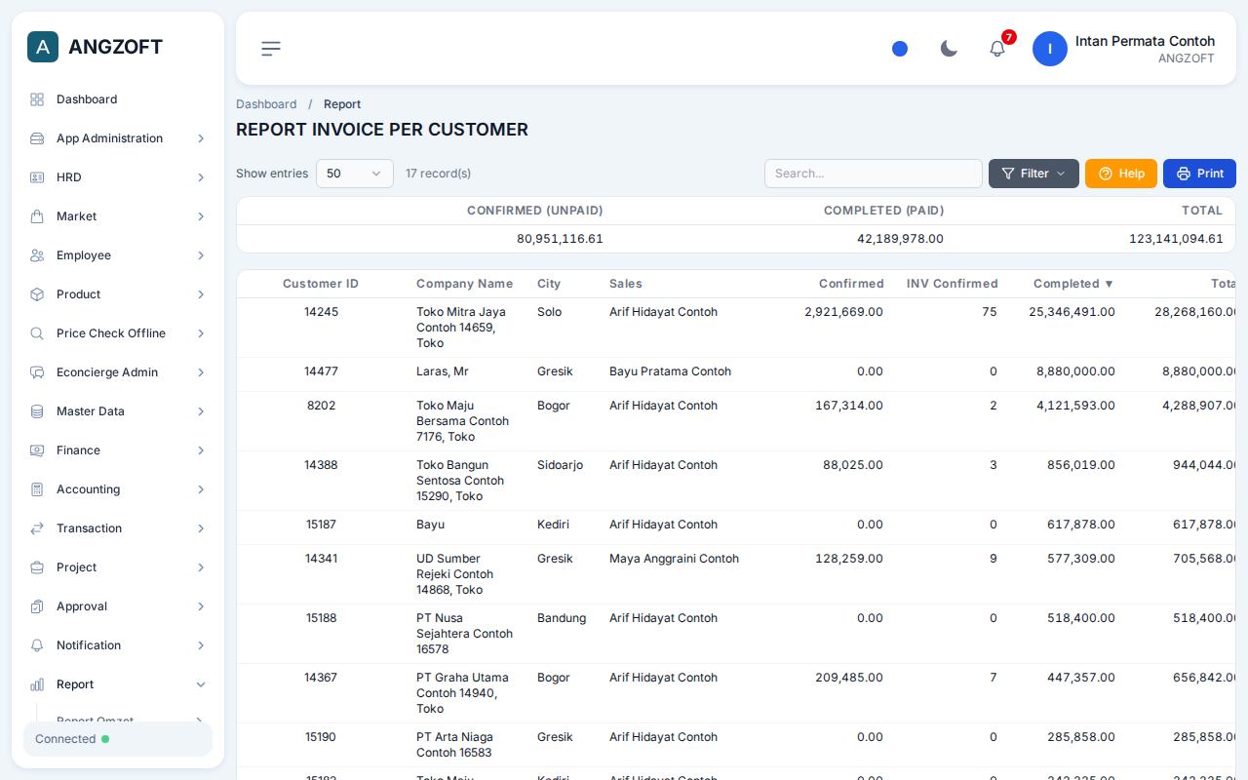This screenshot has width=1248, height=780.
Task: Open Master Data menu item
Action: tap(118, 411)
